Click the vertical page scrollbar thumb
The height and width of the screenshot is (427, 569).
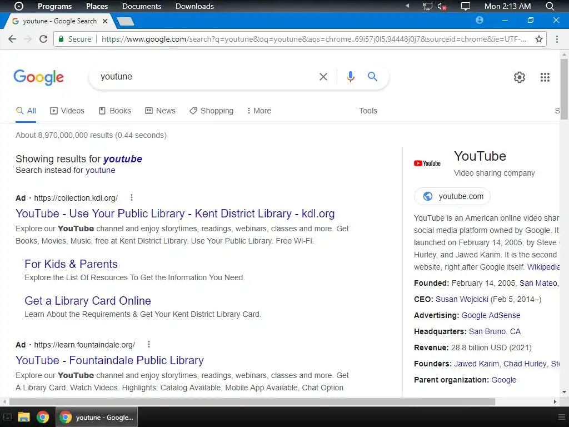pyautogui.click(x=564, y=89)
